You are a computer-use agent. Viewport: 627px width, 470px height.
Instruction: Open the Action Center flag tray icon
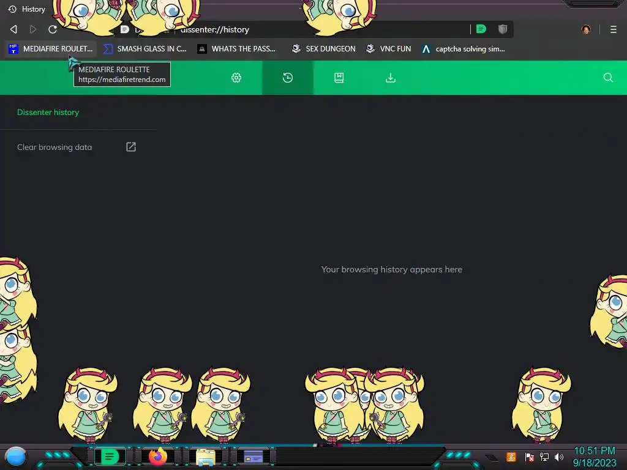[530, 457]
